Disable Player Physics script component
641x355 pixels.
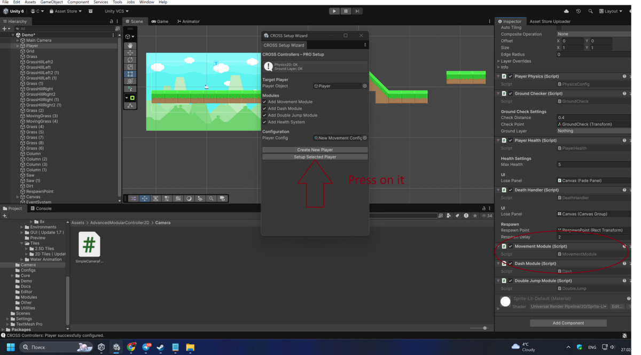(x=511, y=76)
